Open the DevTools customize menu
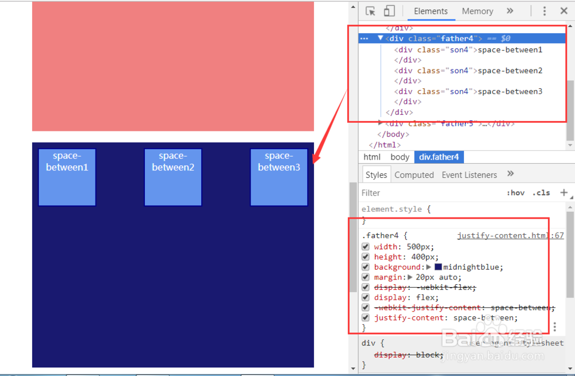This screenshot has height=376, width=575. coord(544,10)
